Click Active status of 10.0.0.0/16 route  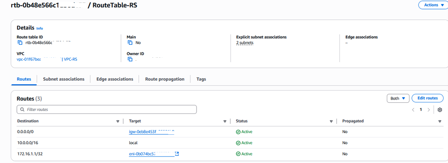coord(244,143)
